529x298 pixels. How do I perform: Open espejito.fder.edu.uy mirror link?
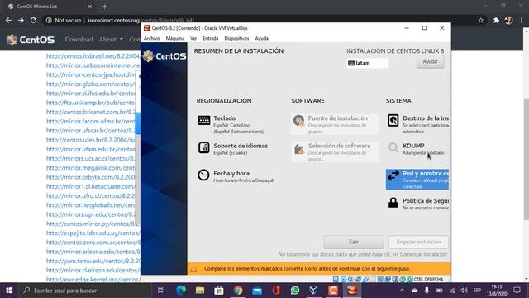93,233
